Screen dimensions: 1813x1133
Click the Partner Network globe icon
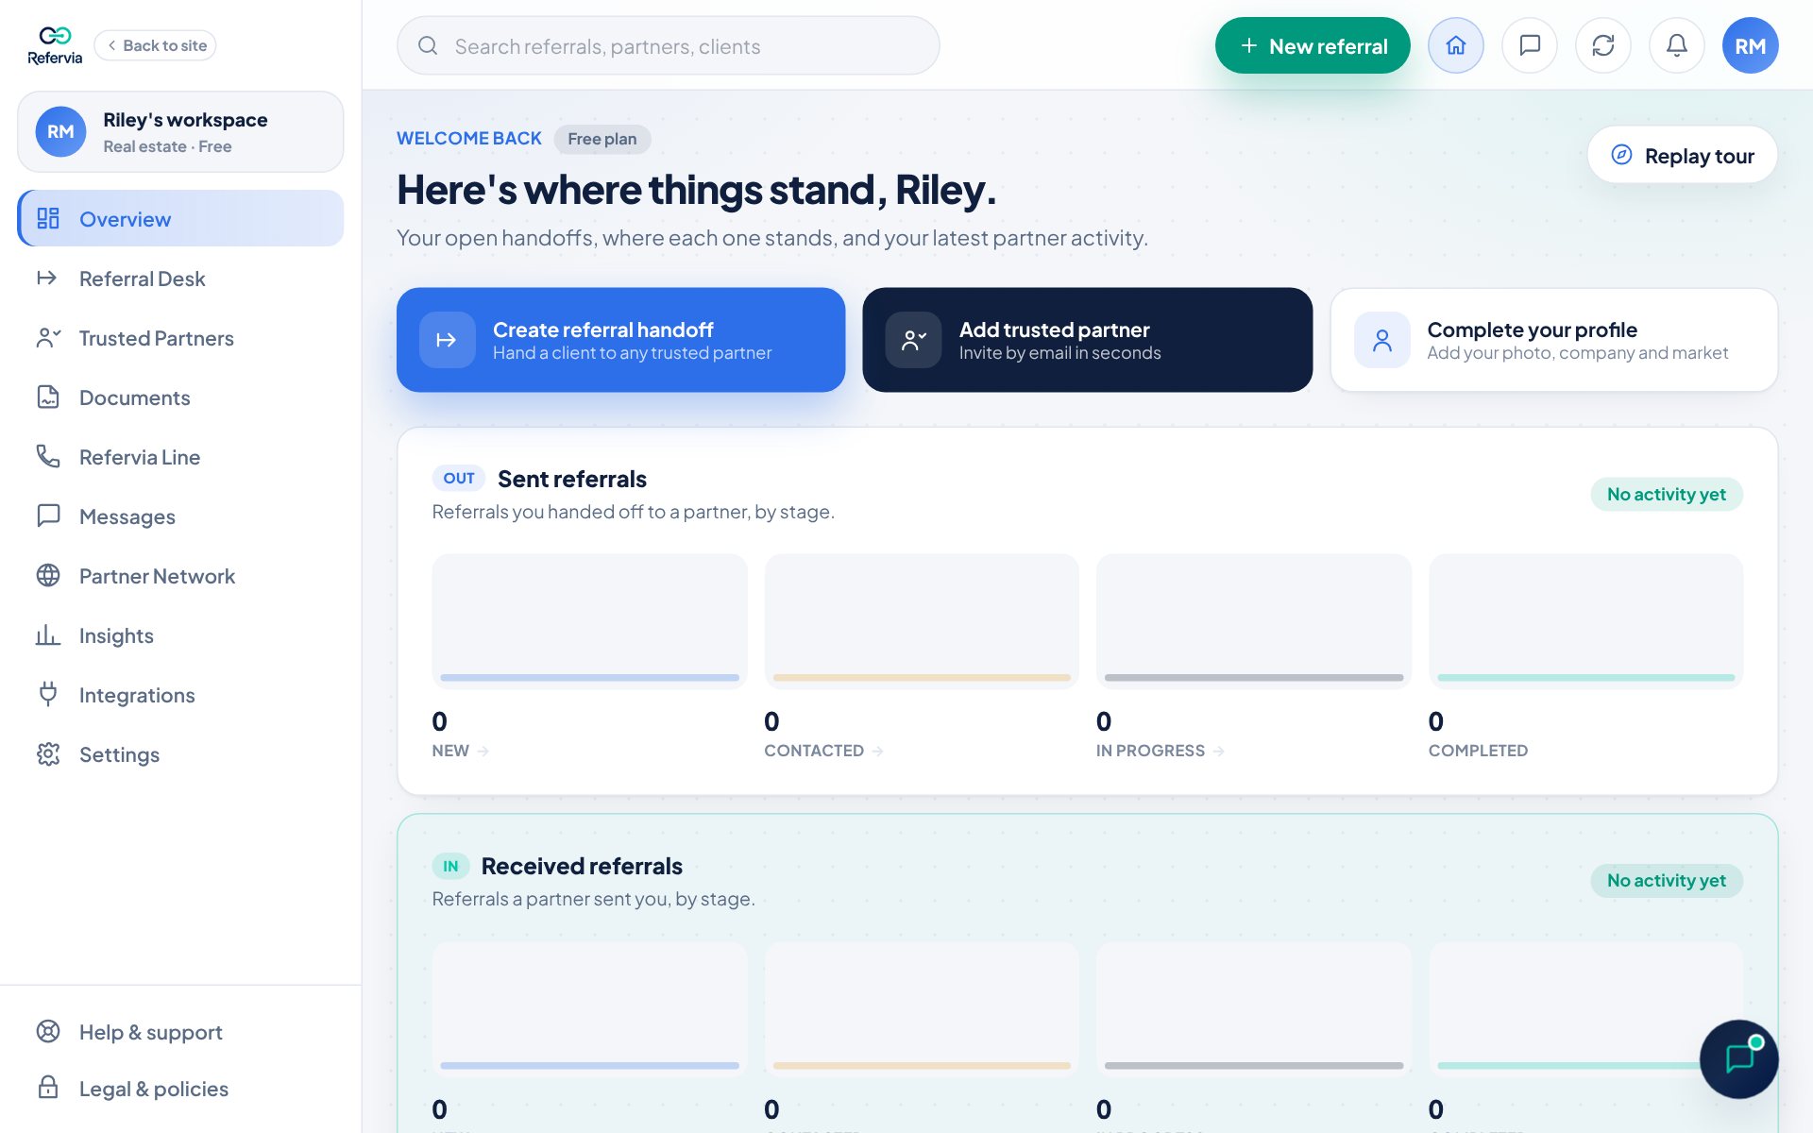(x=47, y=575)
